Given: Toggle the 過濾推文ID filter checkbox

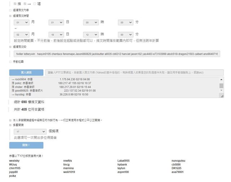Looking at the screenshot, I should (x=10, y=47).
